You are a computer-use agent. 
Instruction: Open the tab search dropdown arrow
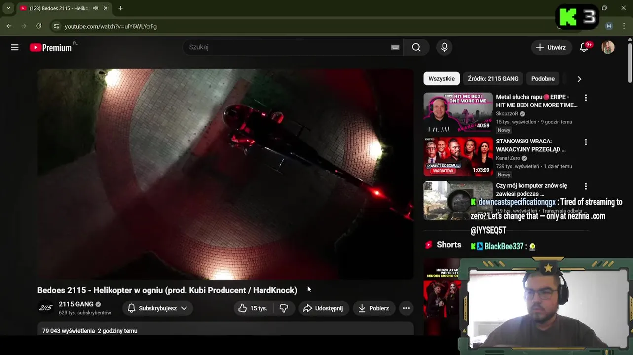pyautogui.click(x=8, y=8)
